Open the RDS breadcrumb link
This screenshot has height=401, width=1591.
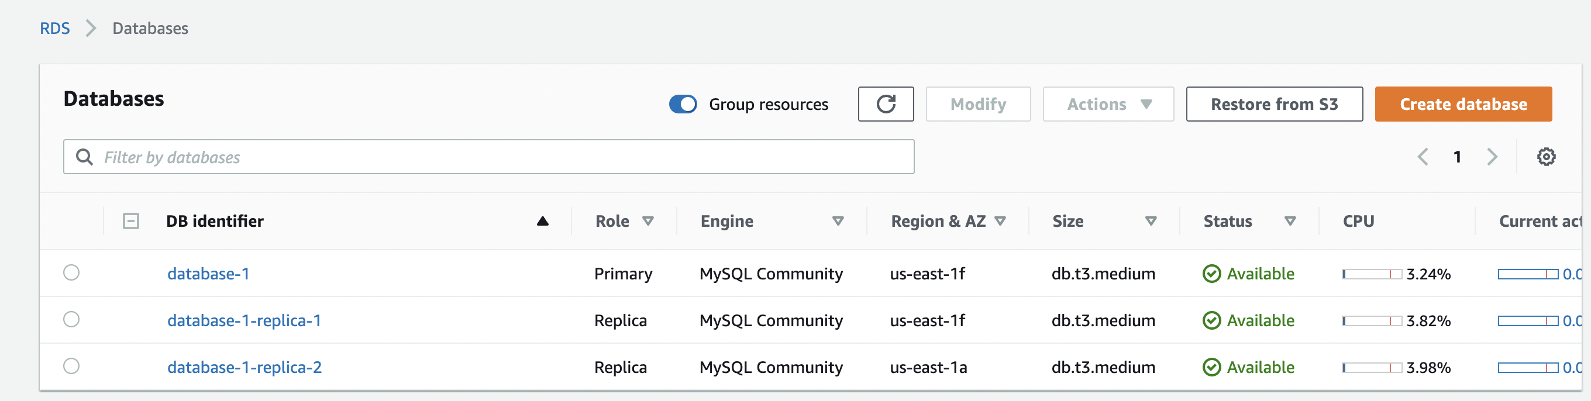(x=54, y=29)
